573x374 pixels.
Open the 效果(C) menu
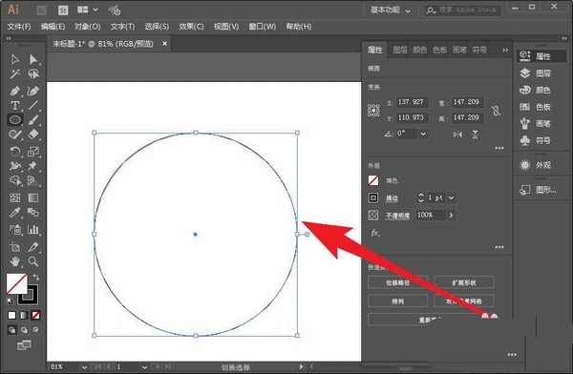(x=191, y=27)
